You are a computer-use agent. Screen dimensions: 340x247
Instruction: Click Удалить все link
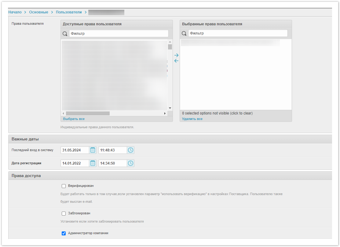click(x=192, y=119)
